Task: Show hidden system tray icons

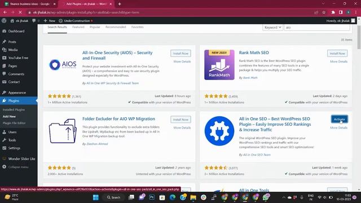Action: point(283,197)
